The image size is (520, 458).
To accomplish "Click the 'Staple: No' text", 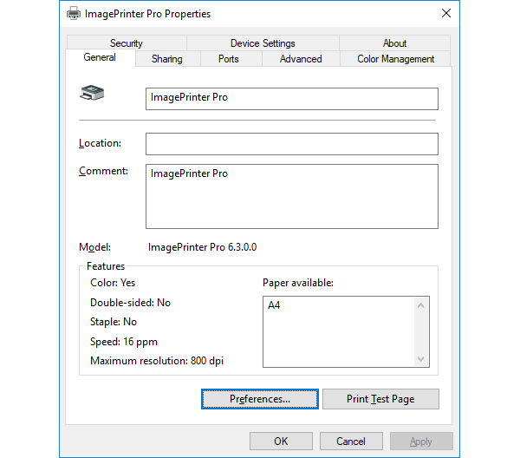I will pyautogui.click(x=114, y=322).
